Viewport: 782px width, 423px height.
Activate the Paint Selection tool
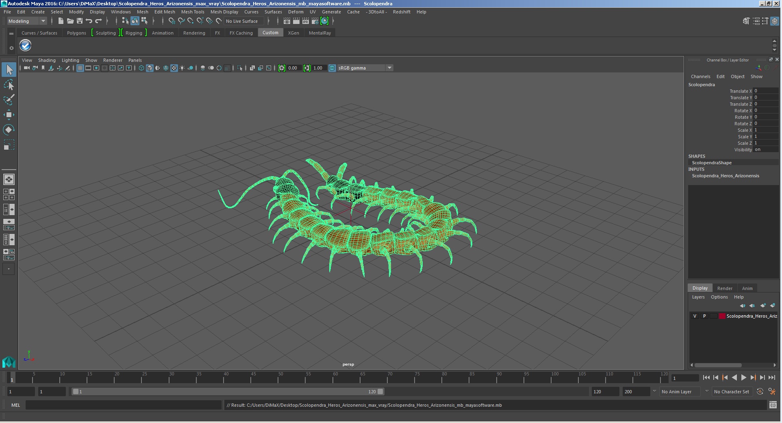click(x=9, y=100)
